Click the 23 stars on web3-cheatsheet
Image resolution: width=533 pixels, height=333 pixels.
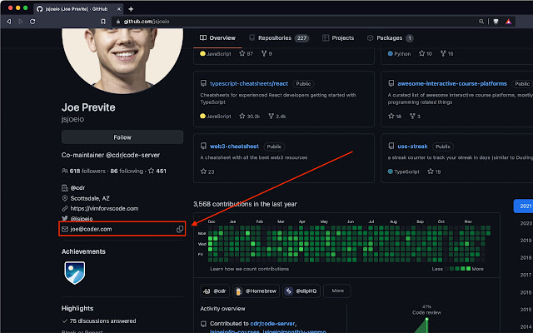pos(207,171)
